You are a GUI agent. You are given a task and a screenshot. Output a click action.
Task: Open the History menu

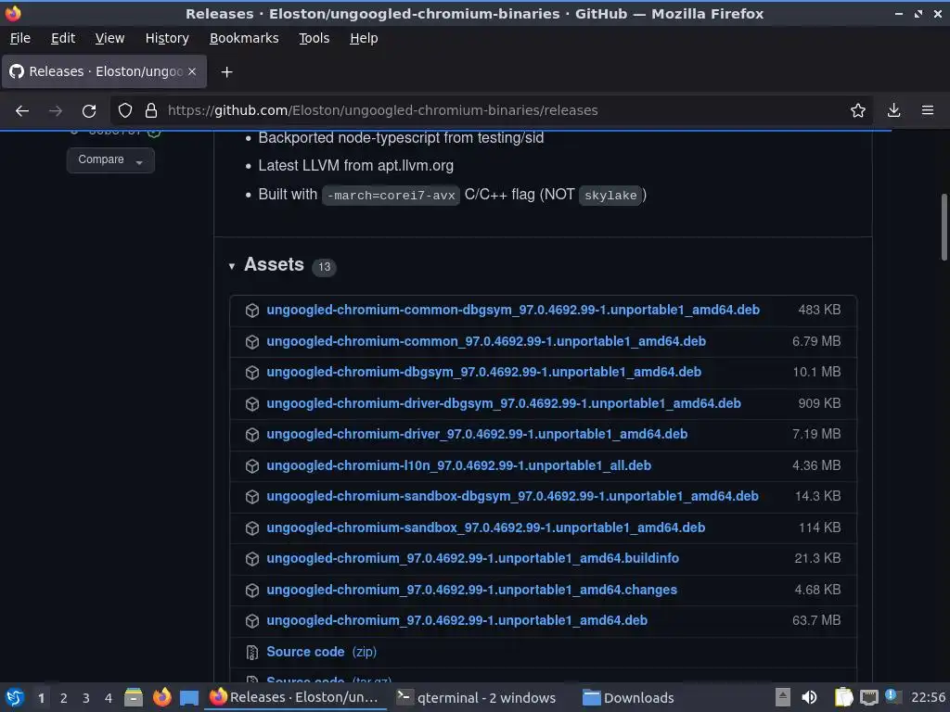point(167,38)
